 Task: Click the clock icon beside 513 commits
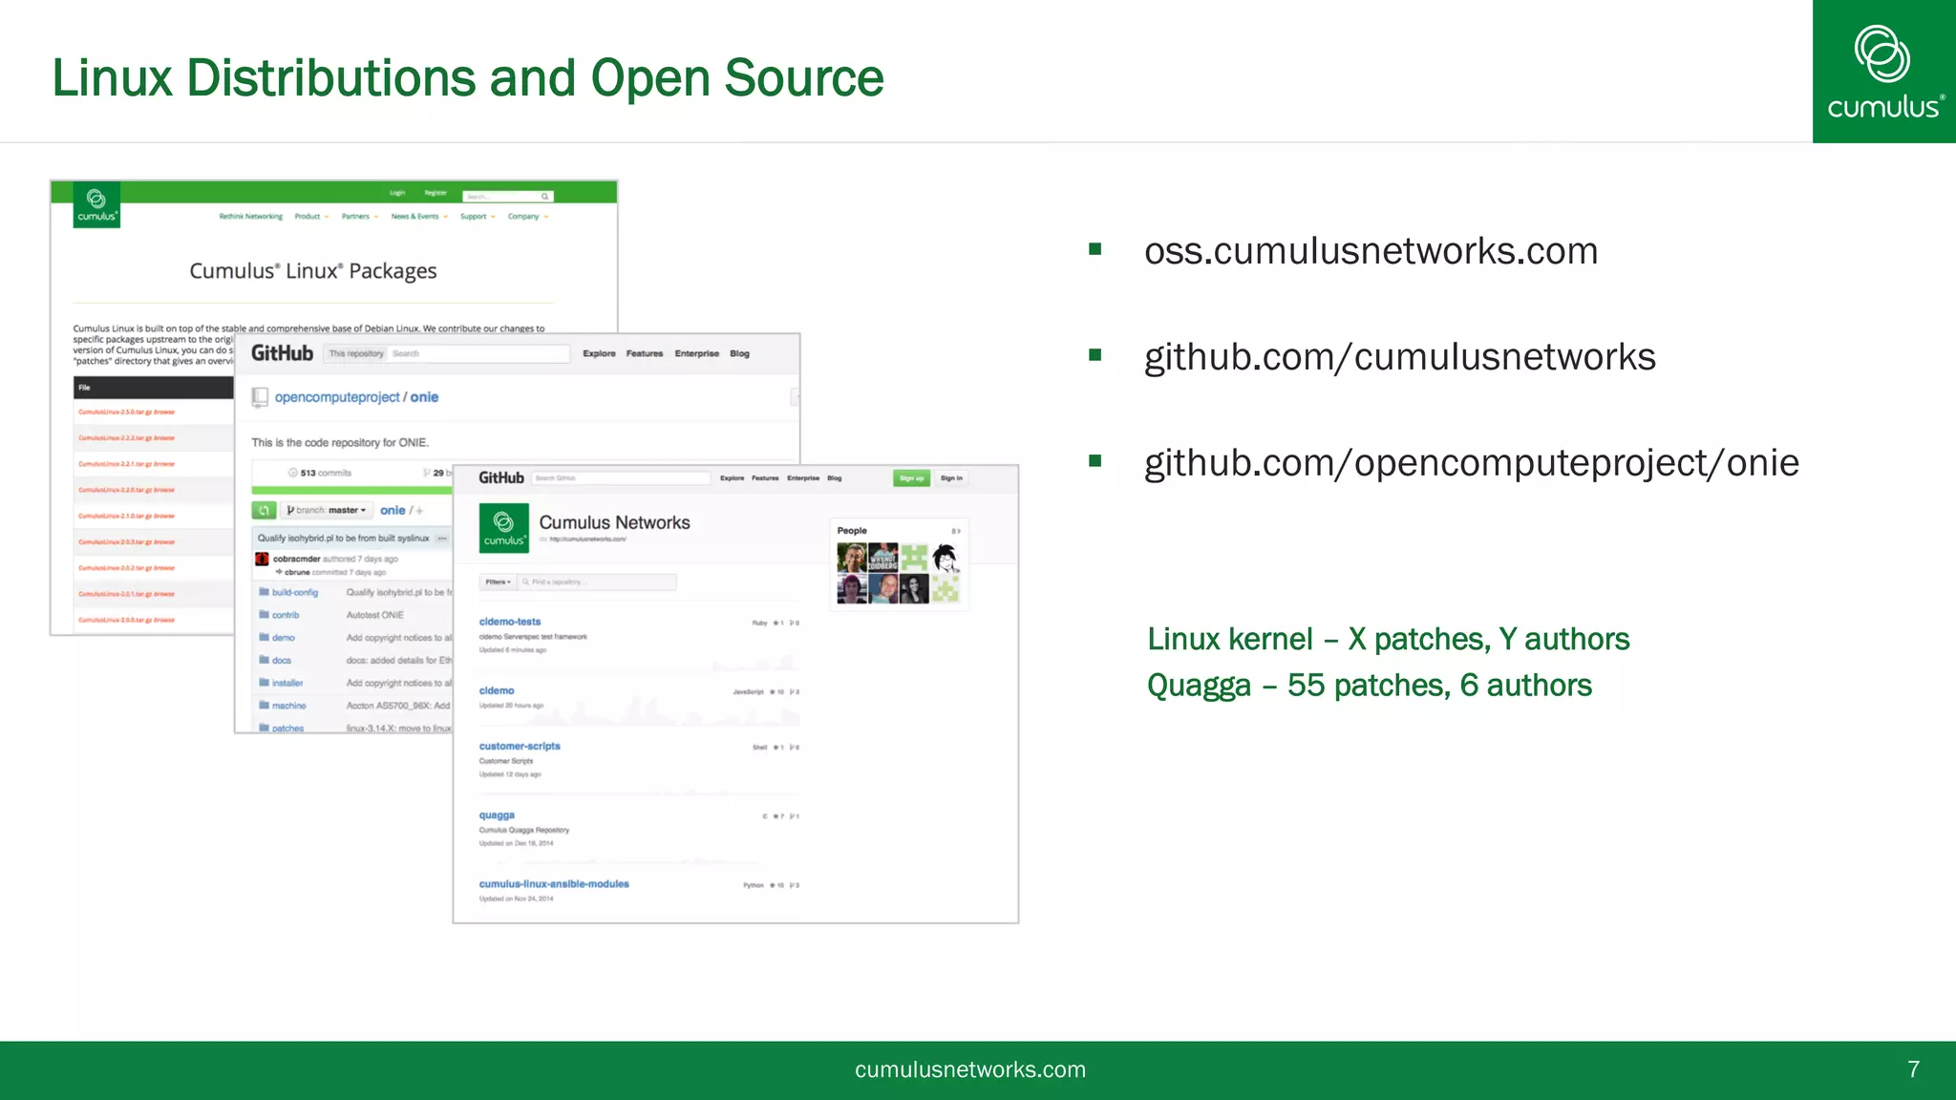click(x=293, y=473)
